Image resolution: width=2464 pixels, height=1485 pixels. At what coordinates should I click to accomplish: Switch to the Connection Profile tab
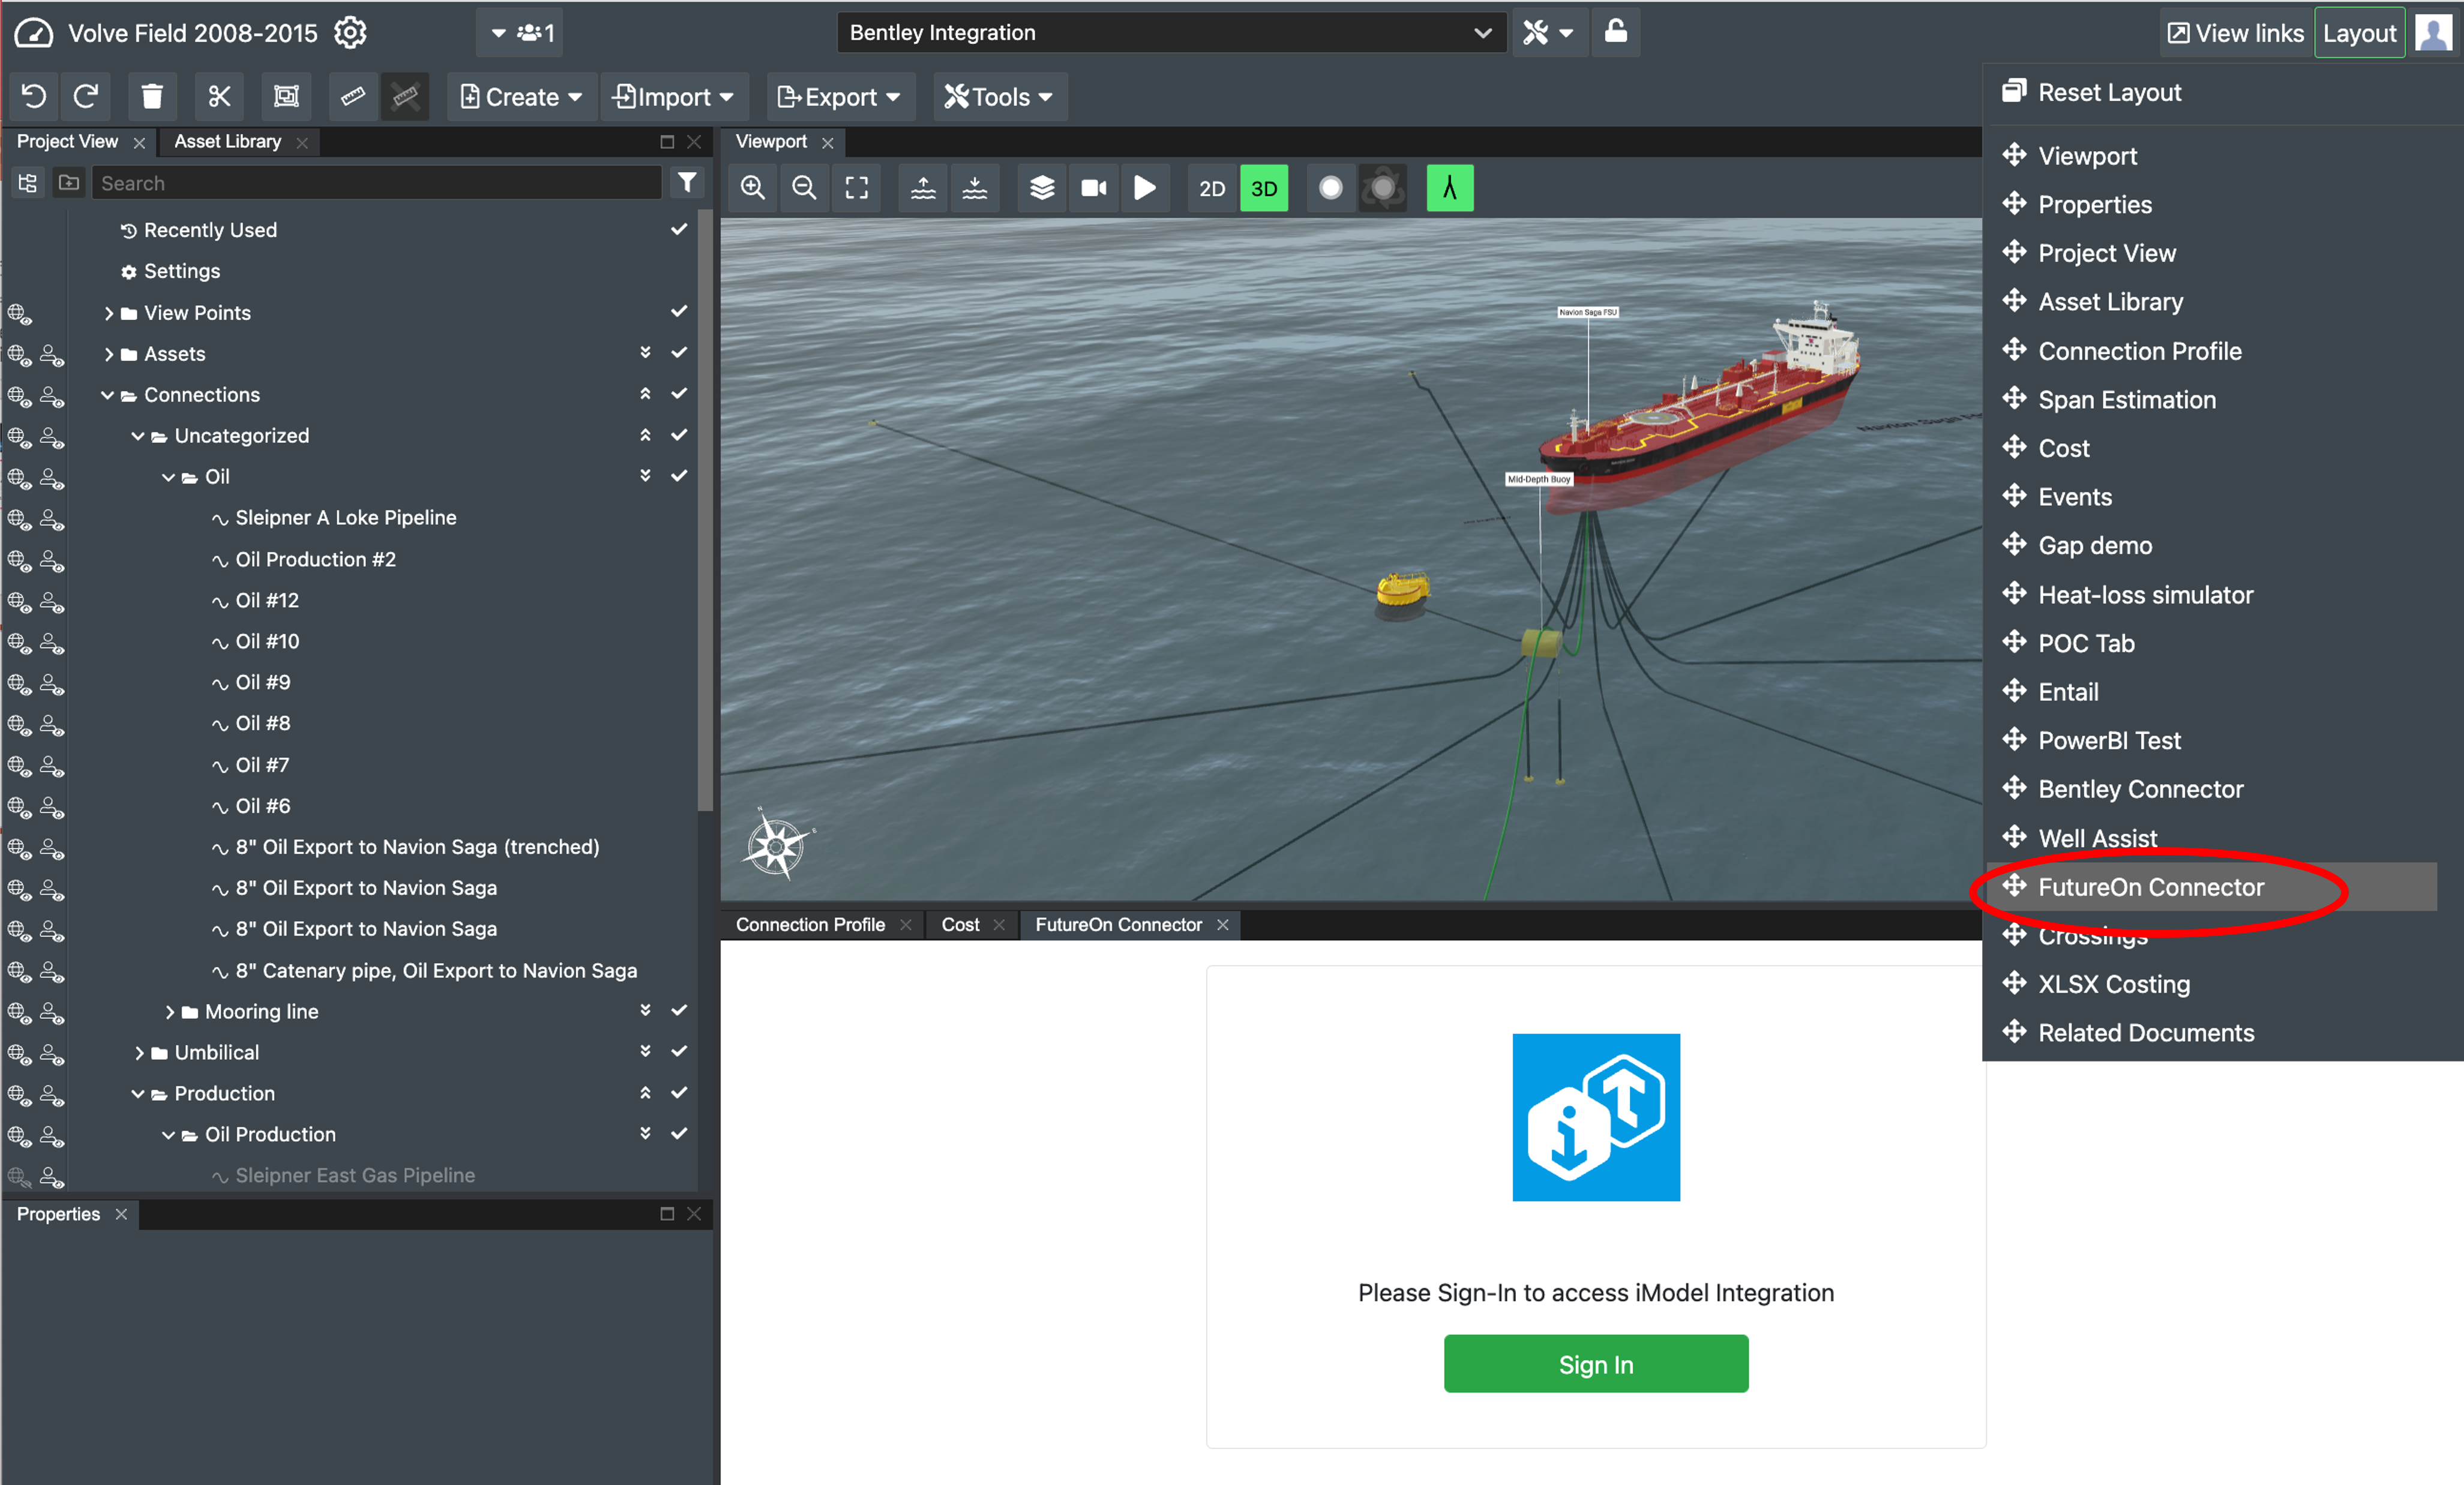(x=810, y=925)
